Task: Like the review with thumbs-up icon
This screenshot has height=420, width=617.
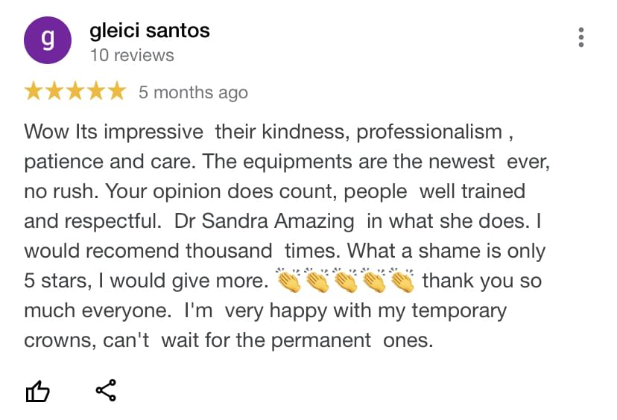Action: [x=37, y=391]
